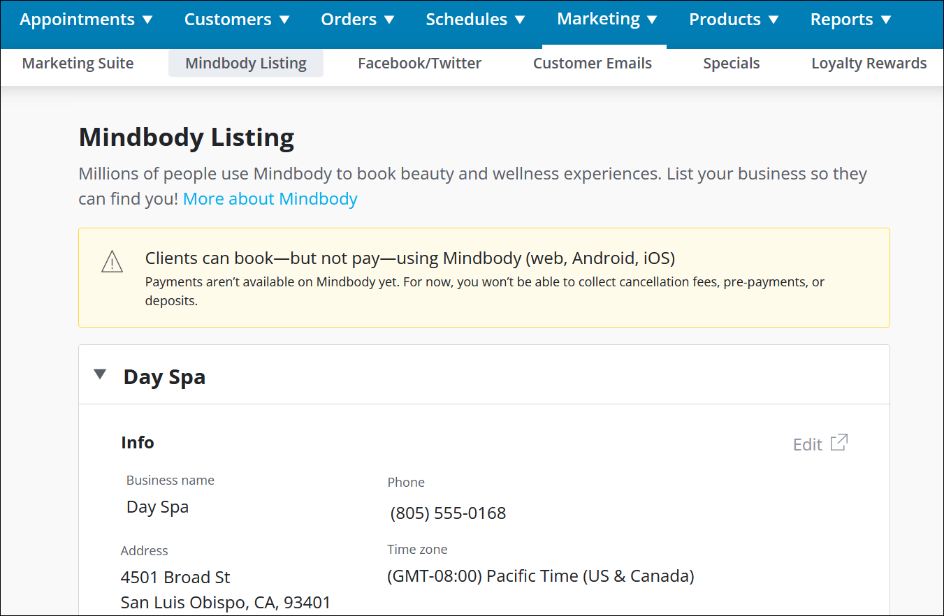
Task: Click the business phone number text
Action: (x=448, y=513)
